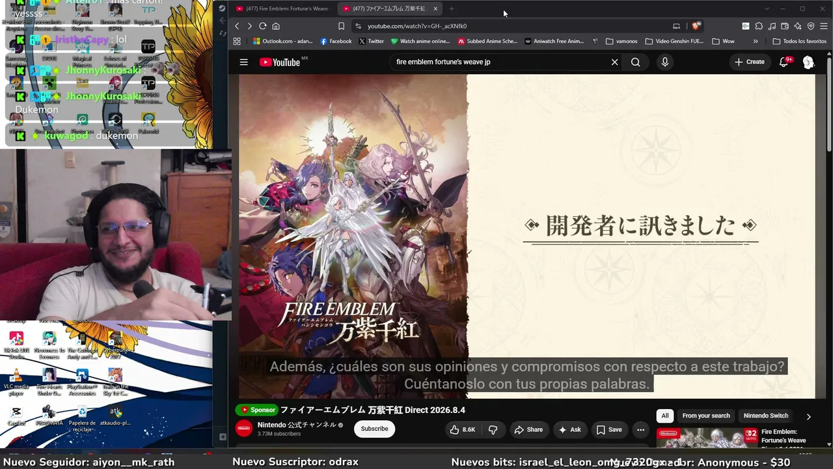
Task: Open the browser media controls icon
Action: click(x=772, y=26)
